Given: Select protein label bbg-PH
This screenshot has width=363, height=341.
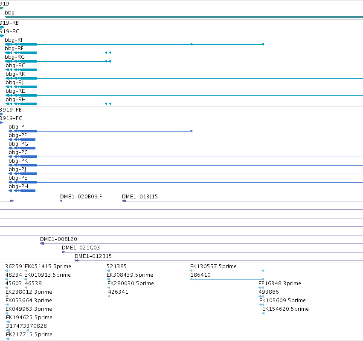Looking at the screenshot, I should (18, 186).
